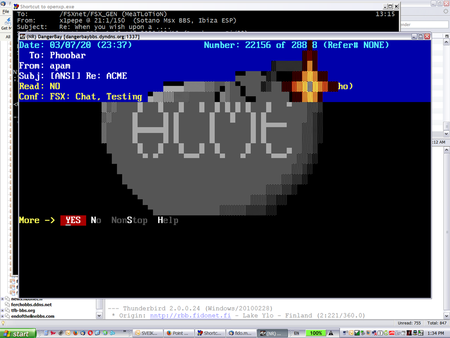Switch to Shortcut openxp taskbar button
450x338 pixels.
click(210, 333)
